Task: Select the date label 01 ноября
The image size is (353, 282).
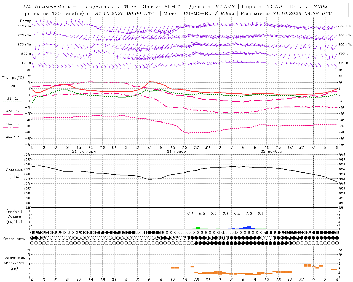Action: (178, 151)
